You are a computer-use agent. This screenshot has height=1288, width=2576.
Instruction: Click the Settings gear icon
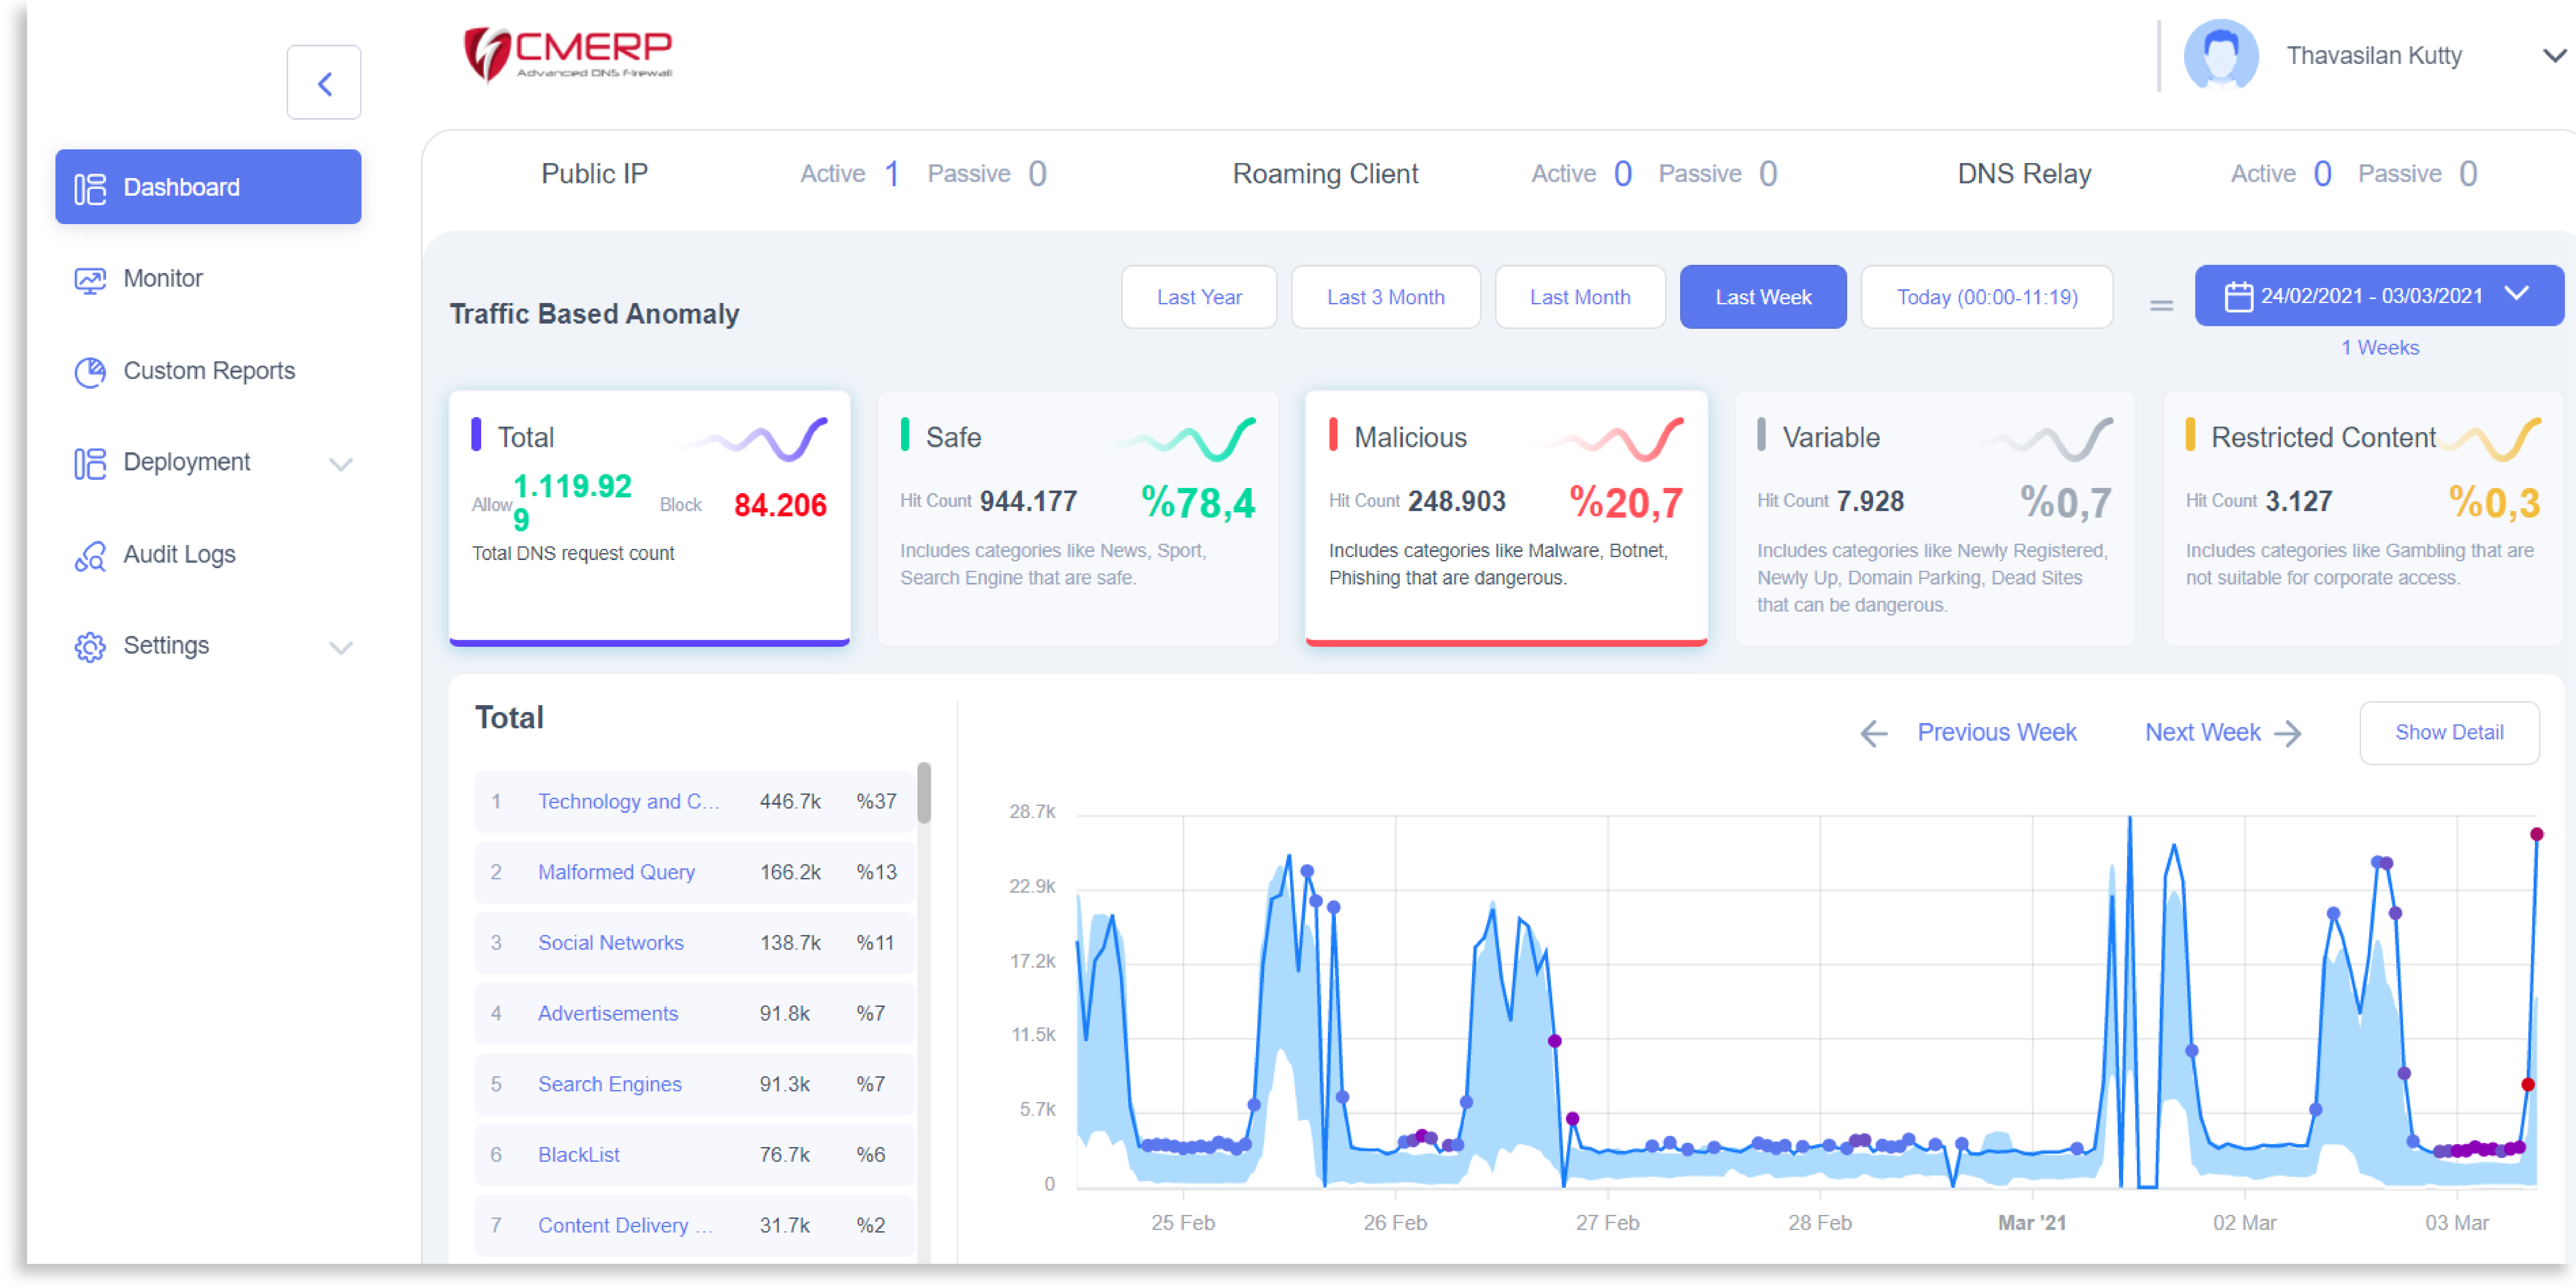pos(90,647)
